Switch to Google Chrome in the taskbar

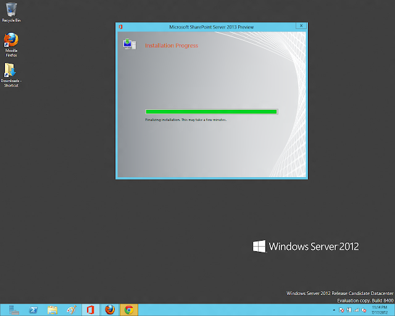(x=129, y=310)
